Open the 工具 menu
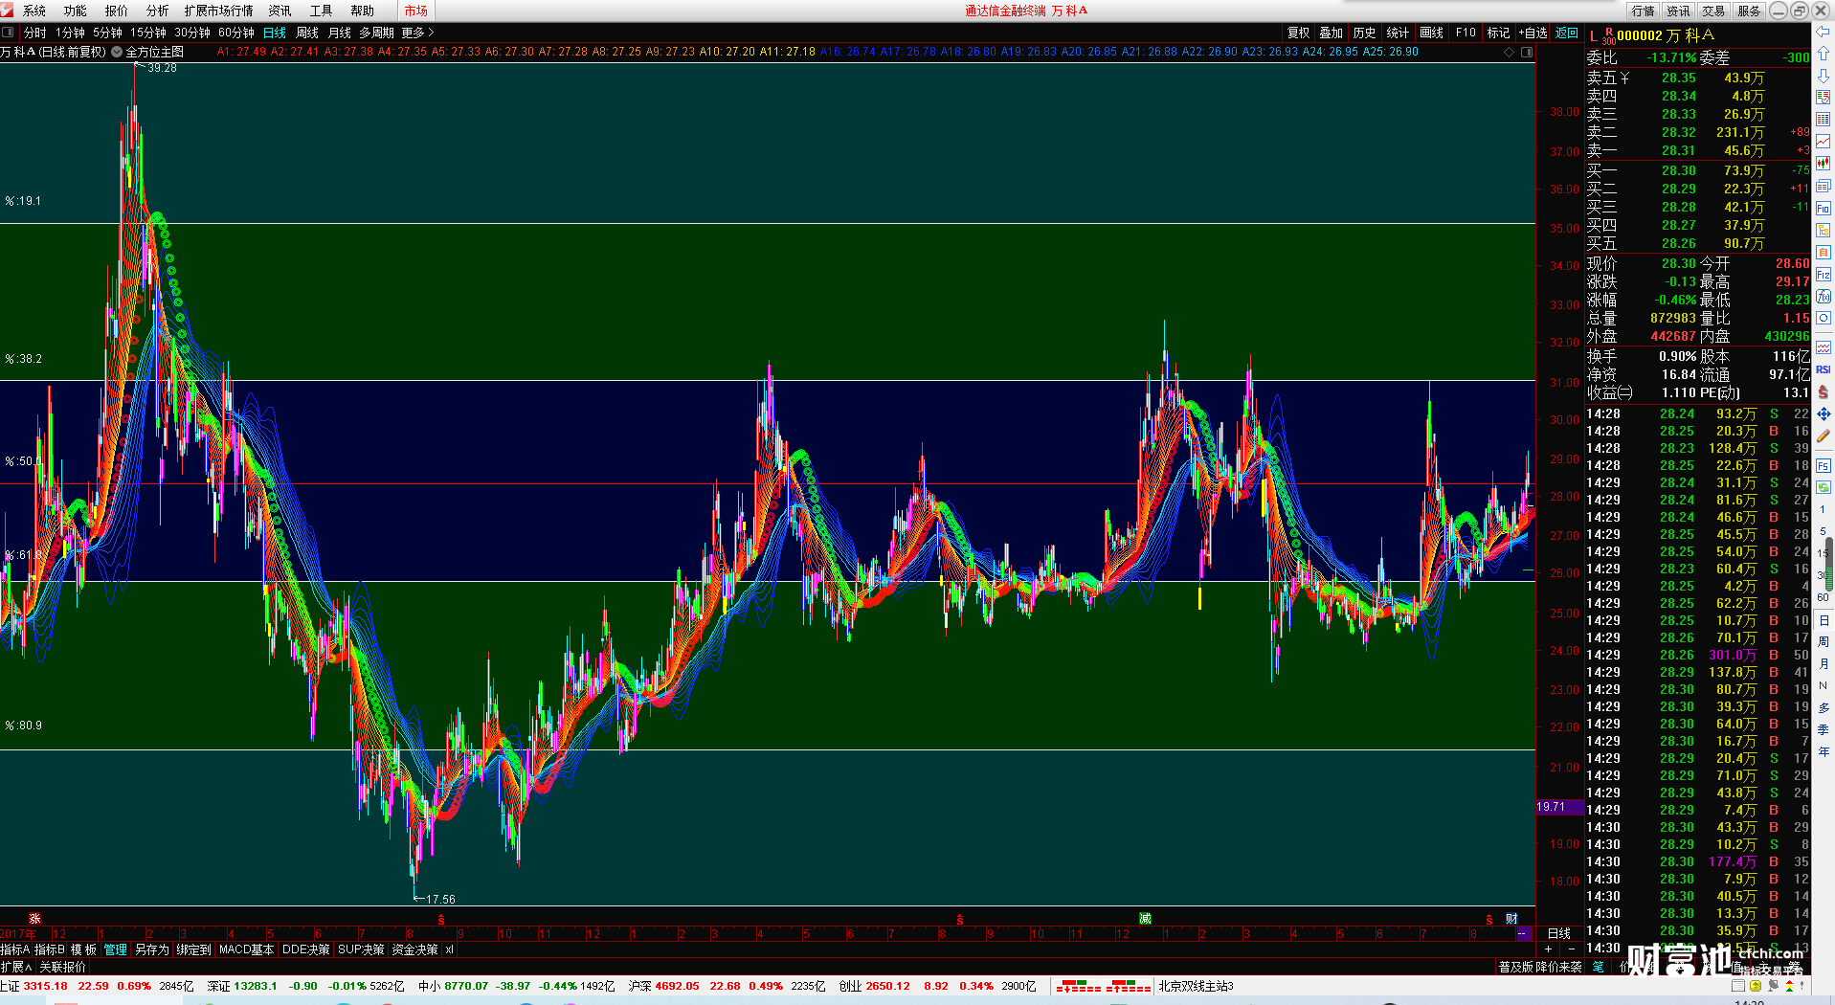Viewport: 1835px width, 1005px height. 322,11
